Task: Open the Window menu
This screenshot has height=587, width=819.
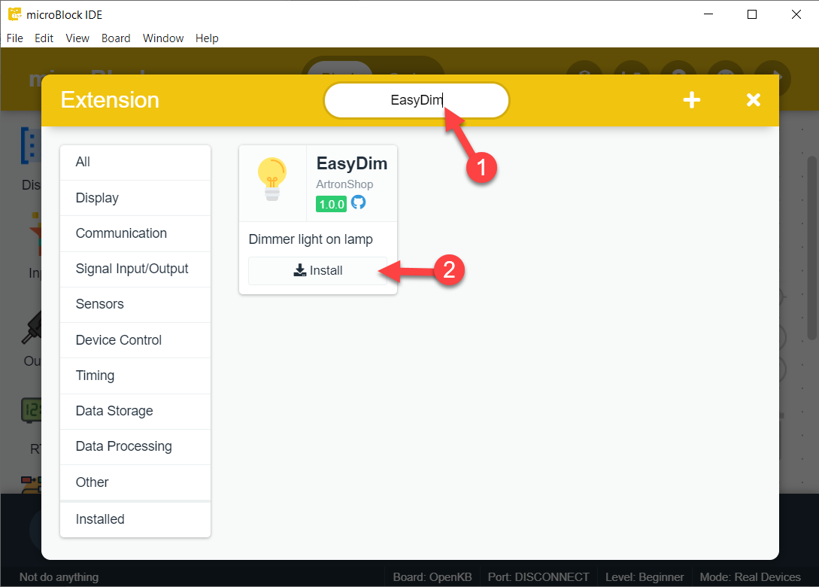Action: (163, 38)
